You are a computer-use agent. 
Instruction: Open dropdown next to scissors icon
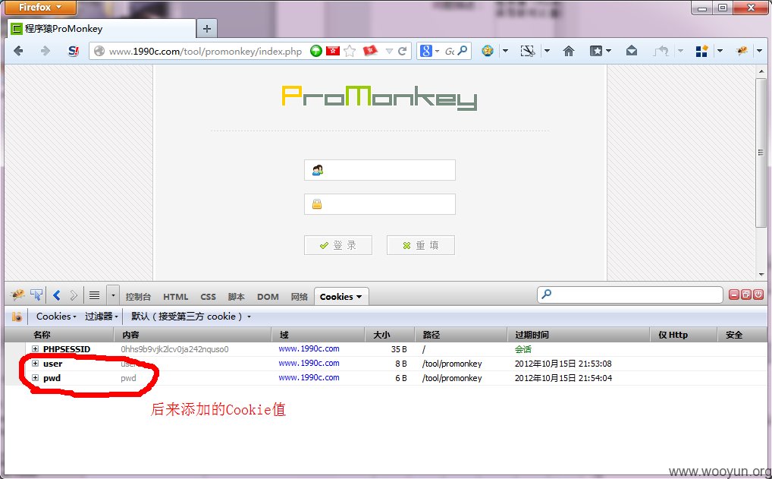tap(547, 51)
